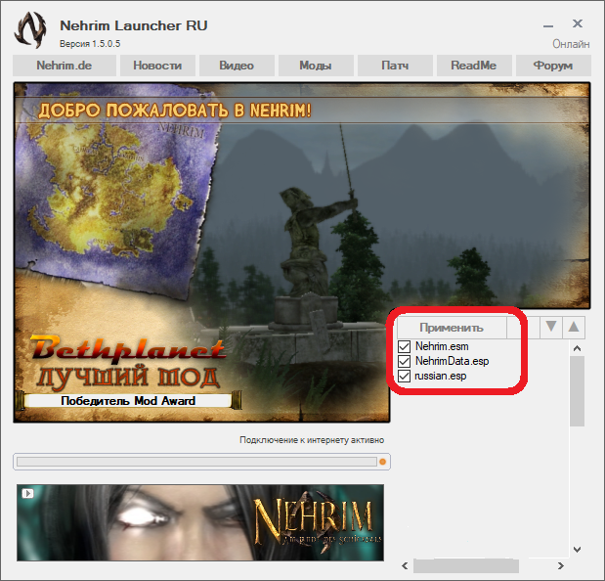Move selected mod up with up arrow

click(575, 327)
